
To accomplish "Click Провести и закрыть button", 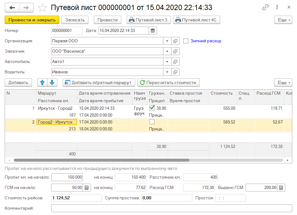I will [x=32, y=20].
